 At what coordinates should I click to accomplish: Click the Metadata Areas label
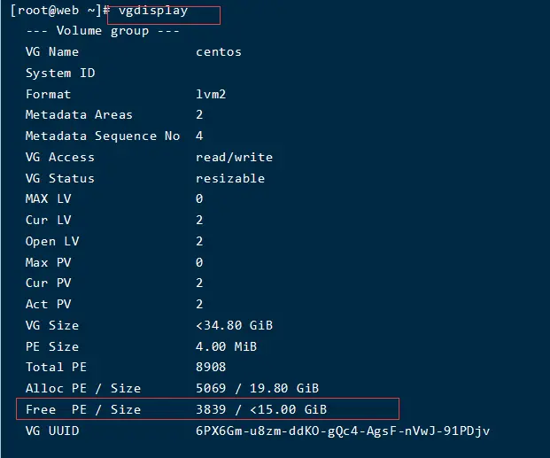[x=79, y=115]
